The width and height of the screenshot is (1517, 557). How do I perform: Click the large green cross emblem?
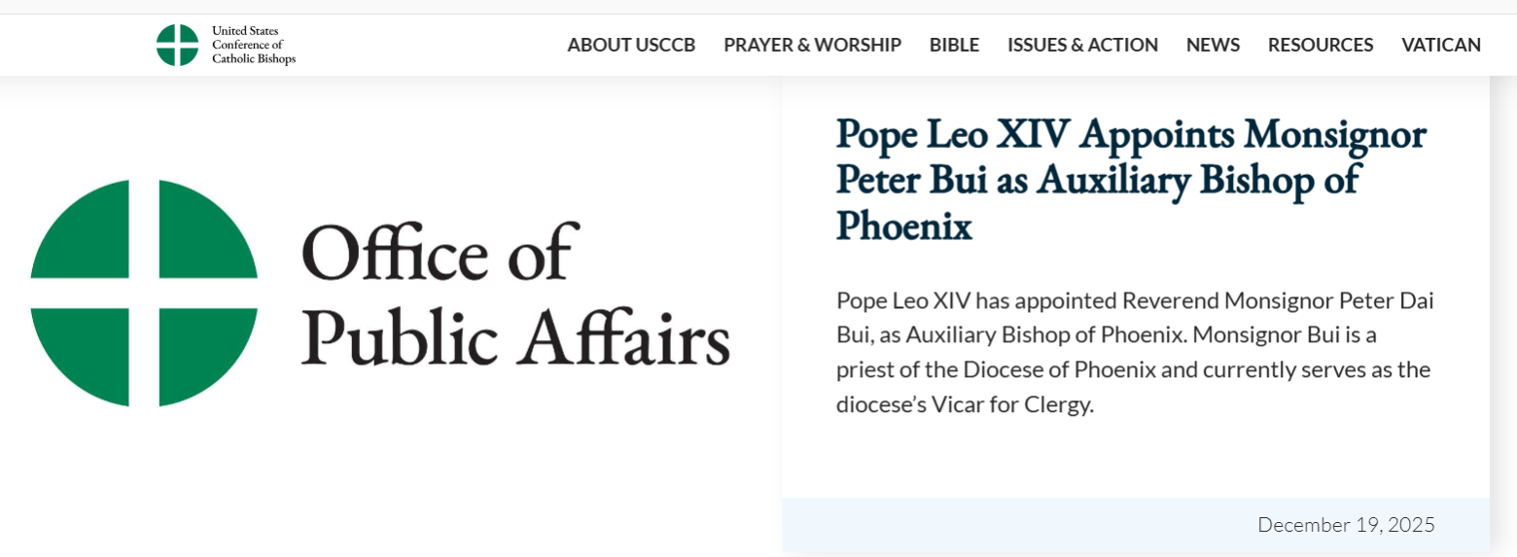(144, 293)
